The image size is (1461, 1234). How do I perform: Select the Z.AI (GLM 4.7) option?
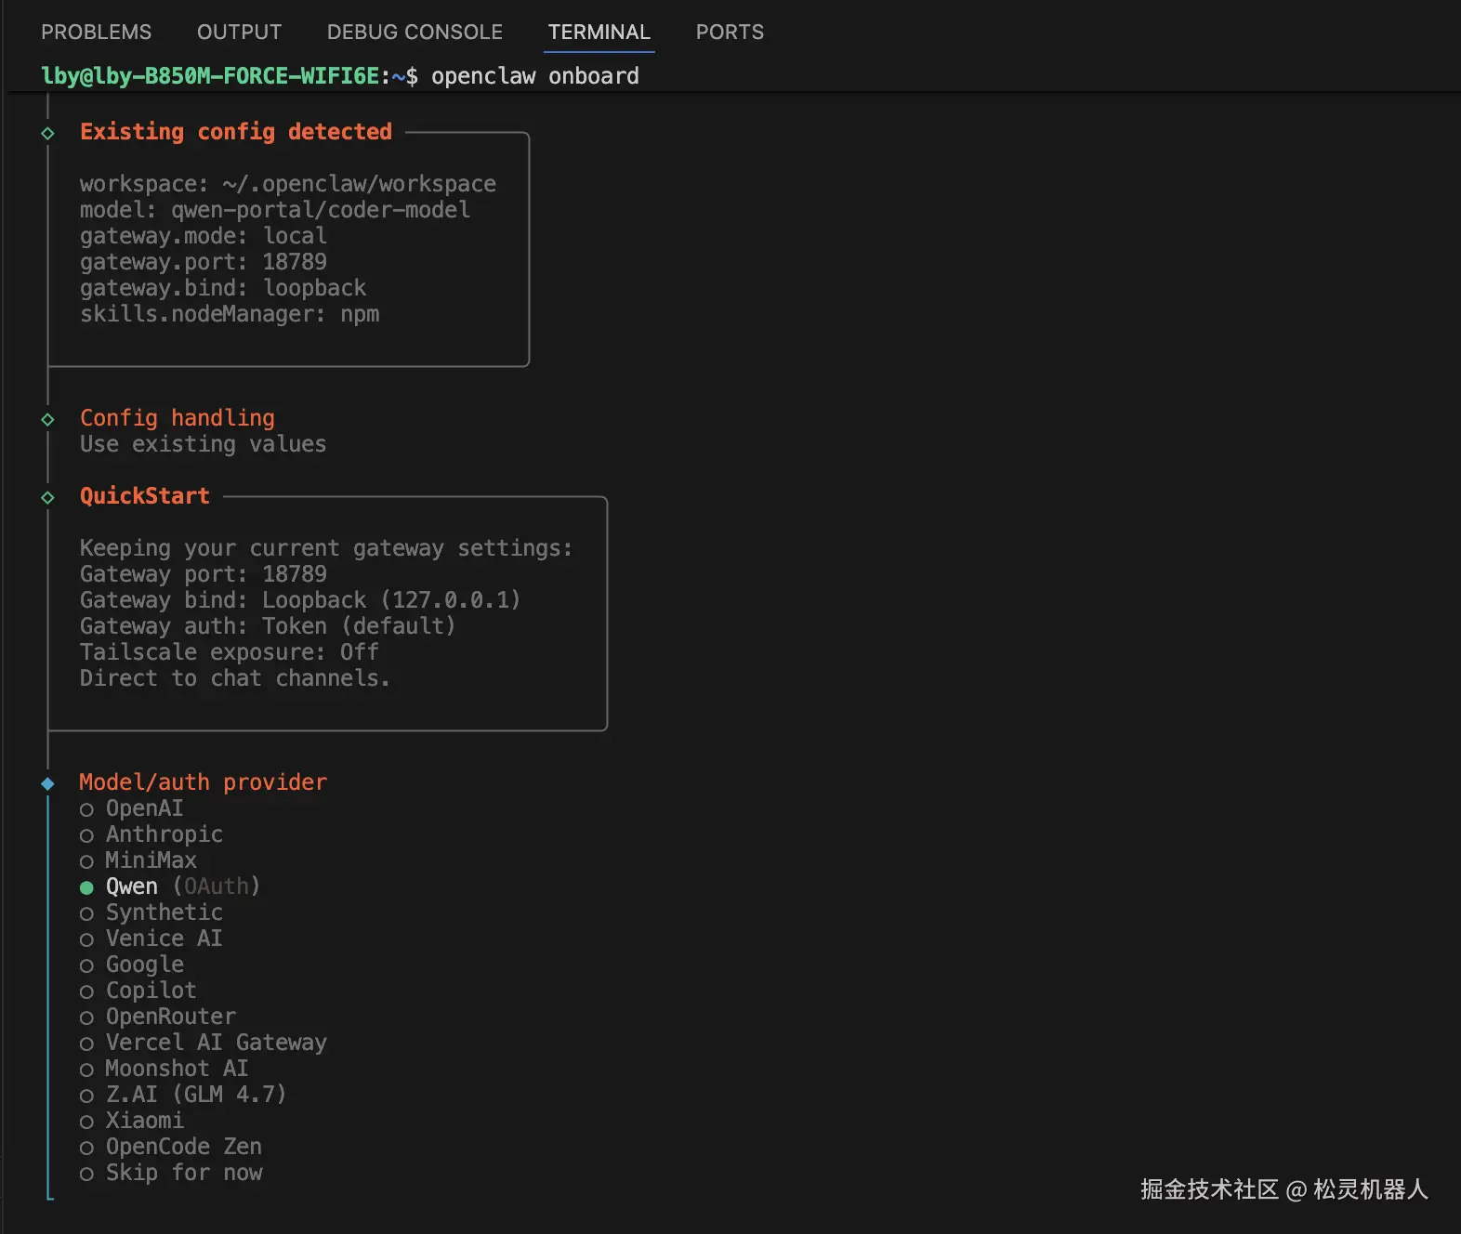pyautogui.click(x=183, y=1095)
